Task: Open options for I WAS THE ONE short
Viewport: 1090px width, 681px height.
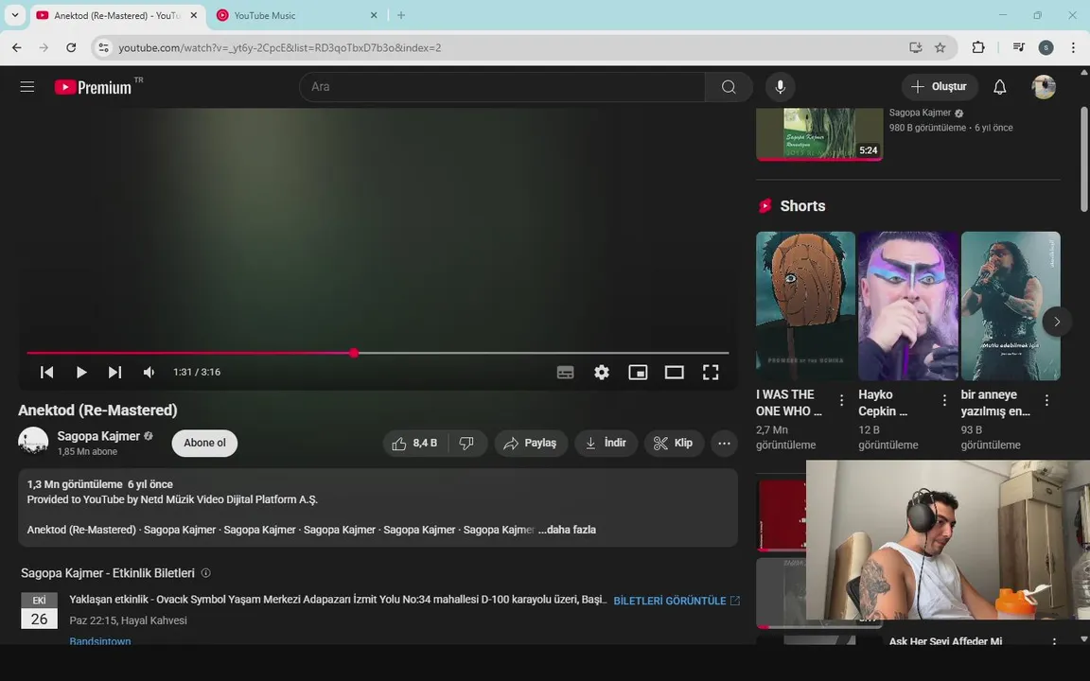Action: click(842, 400)
